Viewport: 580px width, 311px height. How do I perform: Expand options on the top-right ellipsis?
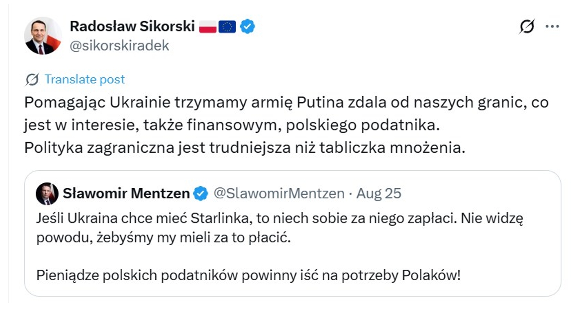[x=553, y=26]
